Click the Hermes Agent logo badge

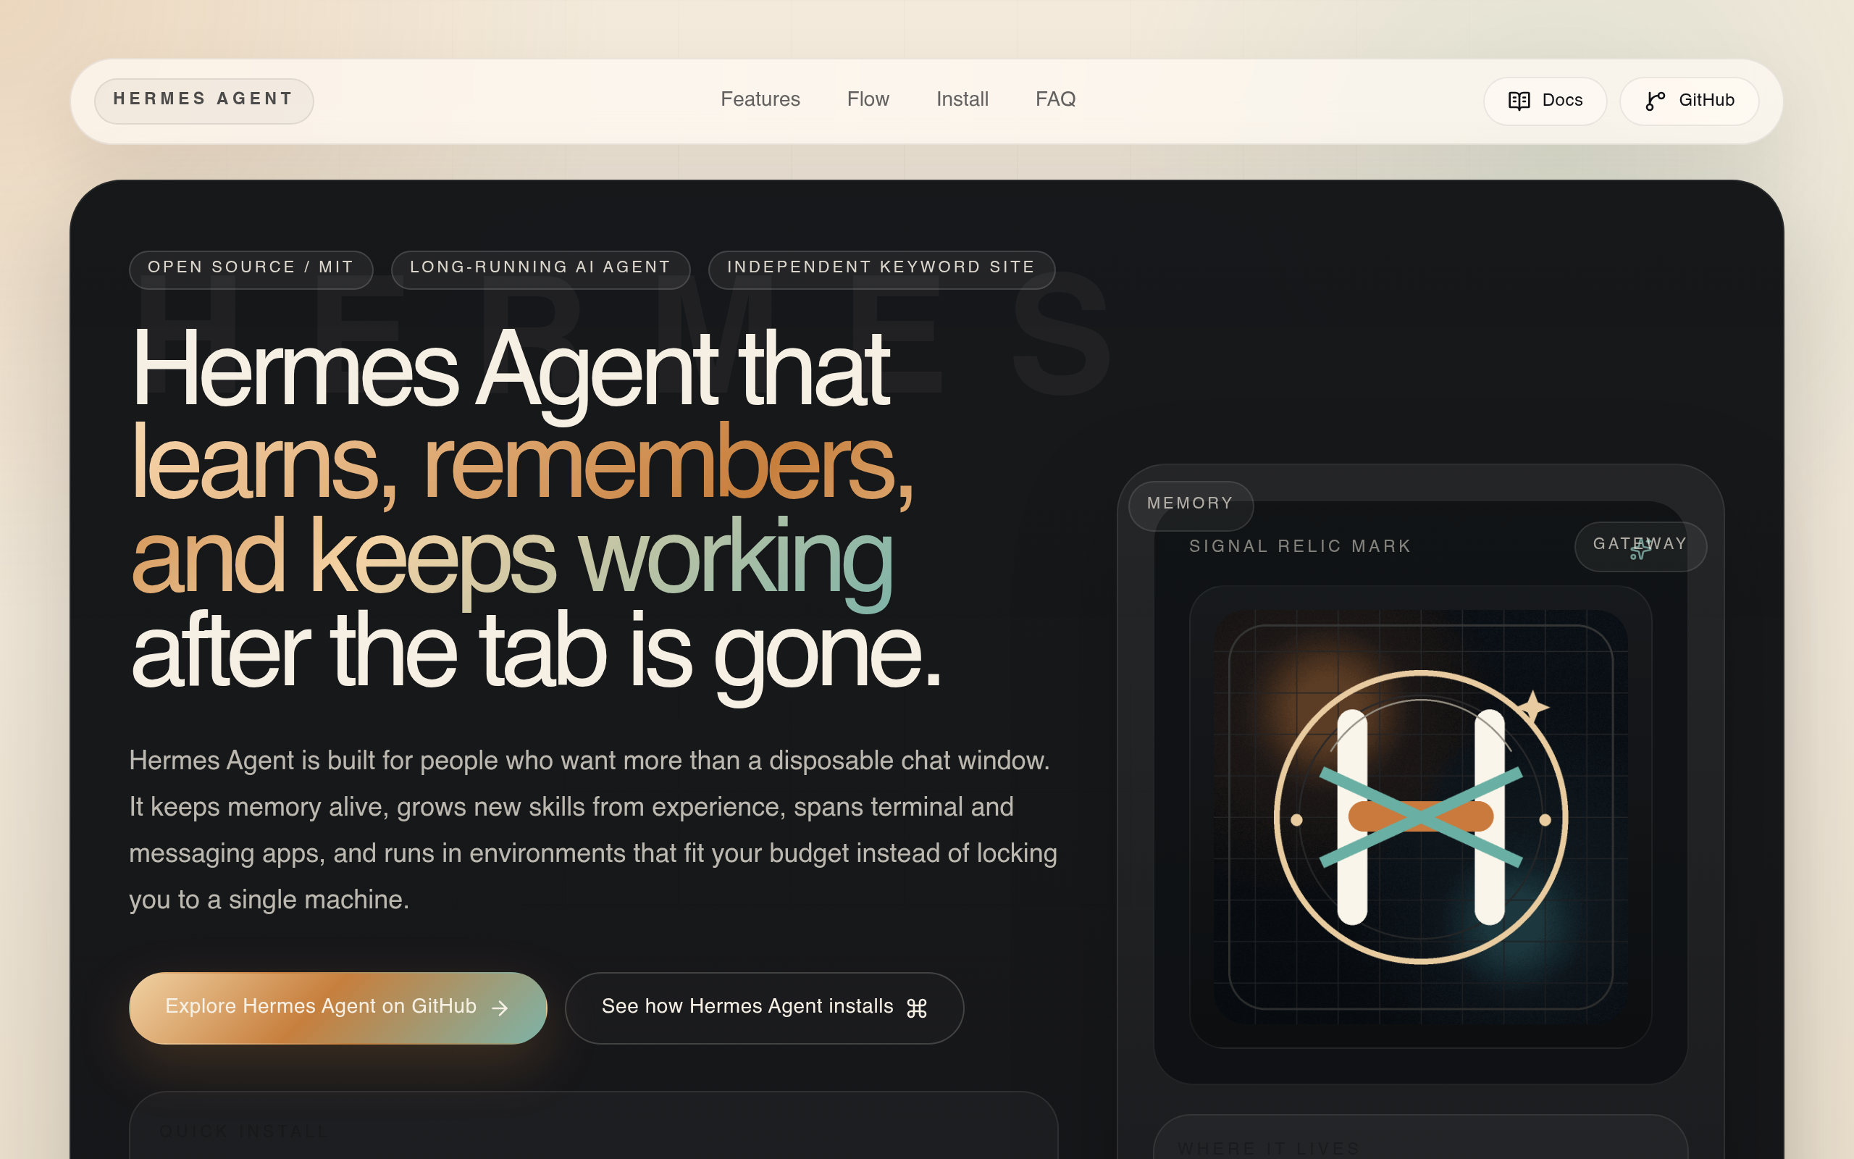click(x=204, y=101)
